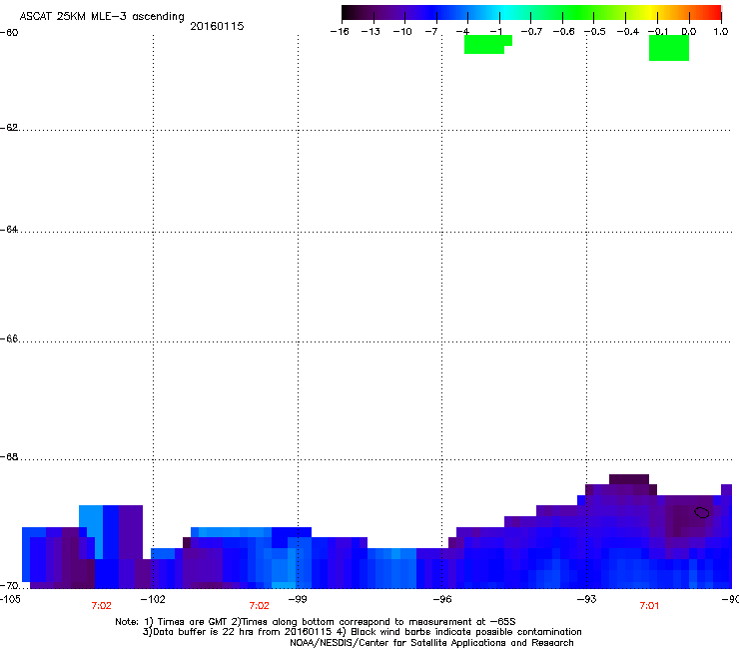Click the longitude label -96
The height and width of the screenshot is (649, 739).
[442, 599]
